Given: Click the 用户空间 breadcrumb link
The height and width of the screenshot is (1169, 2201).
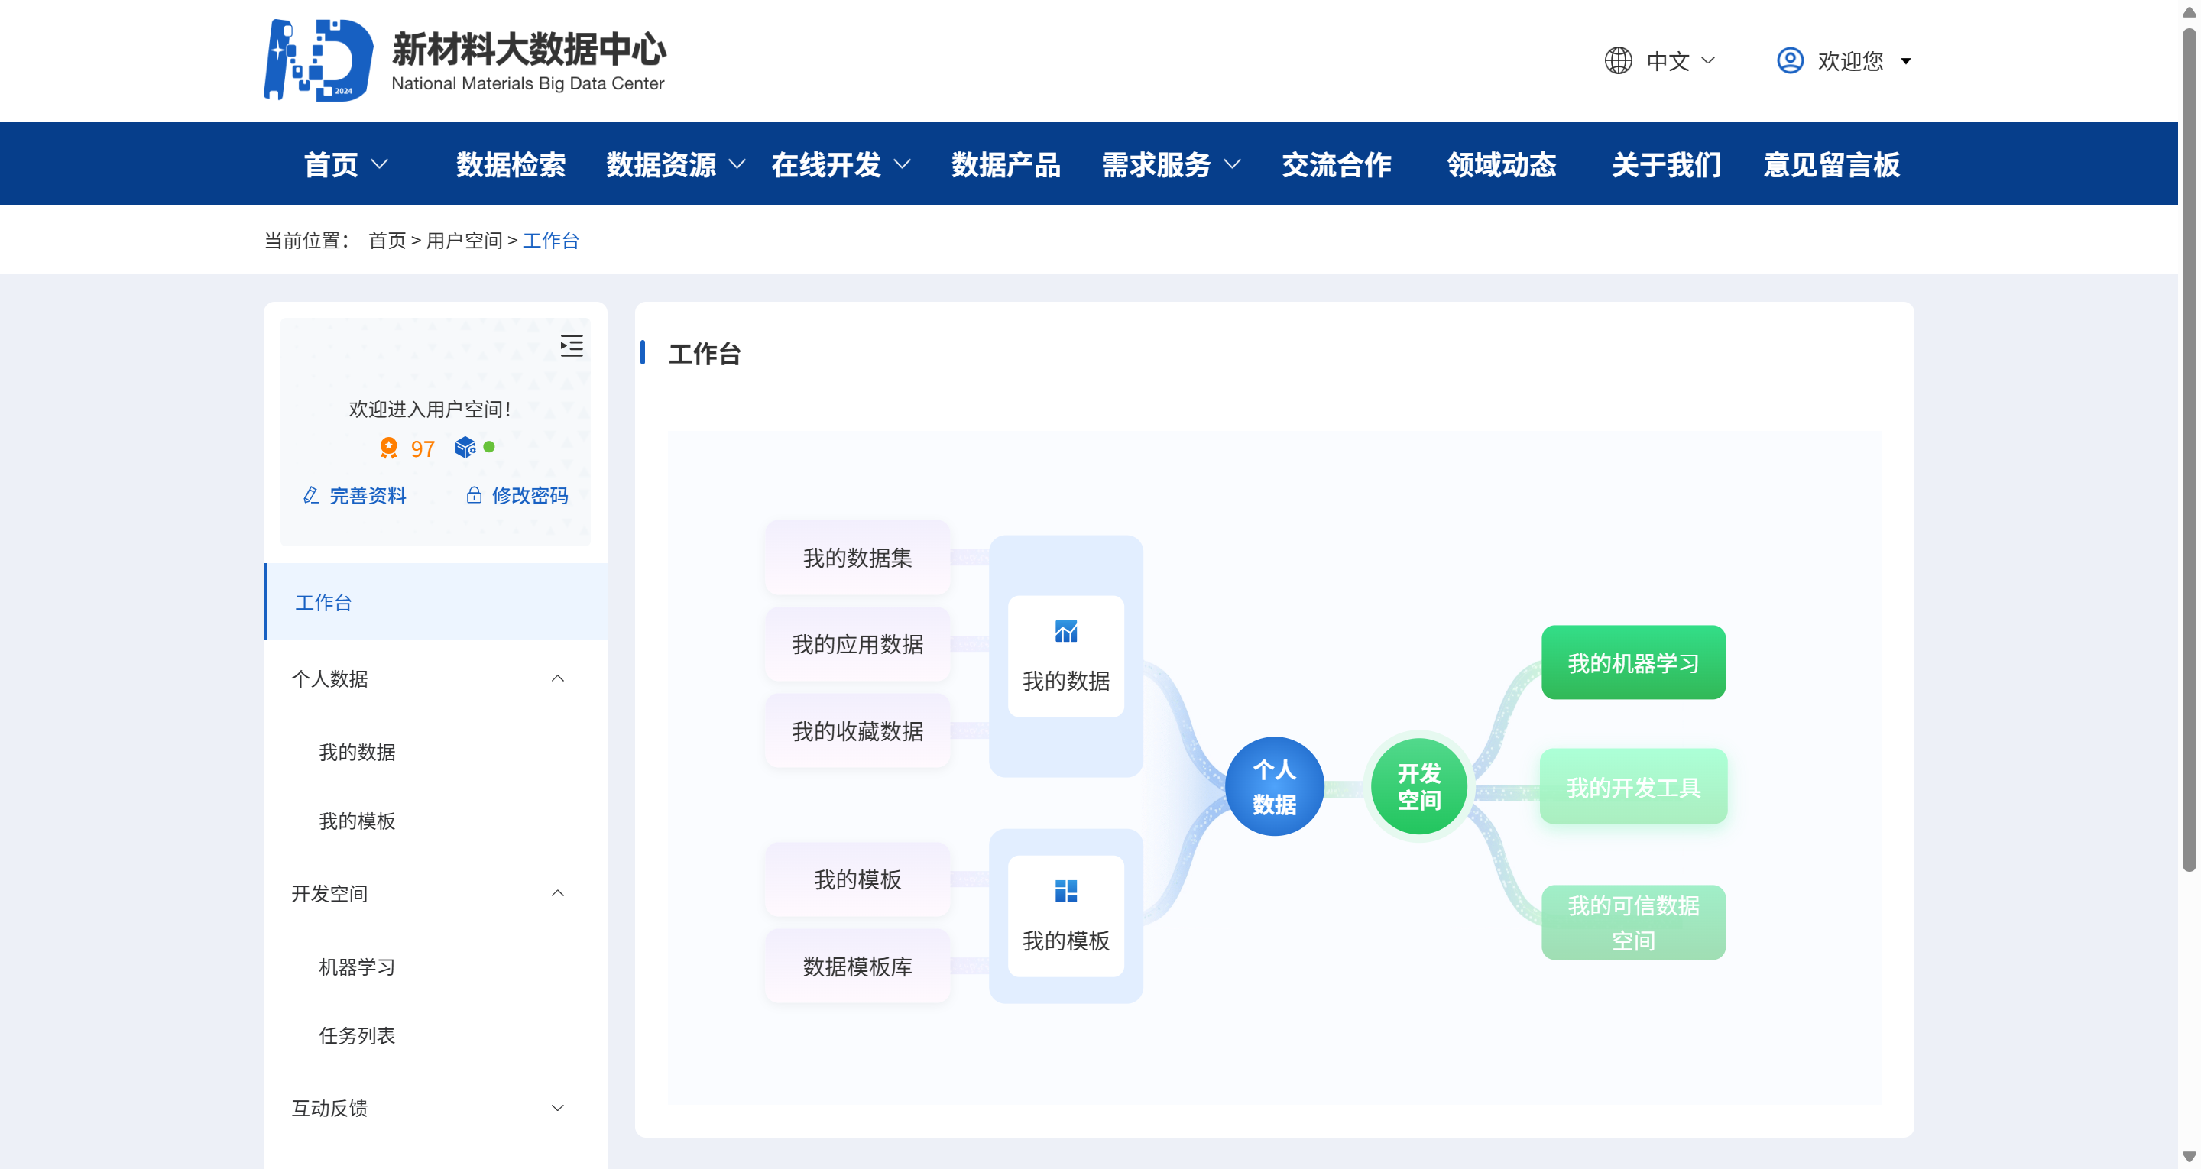Looking at the screenshot, I should (x=465, y=240).
